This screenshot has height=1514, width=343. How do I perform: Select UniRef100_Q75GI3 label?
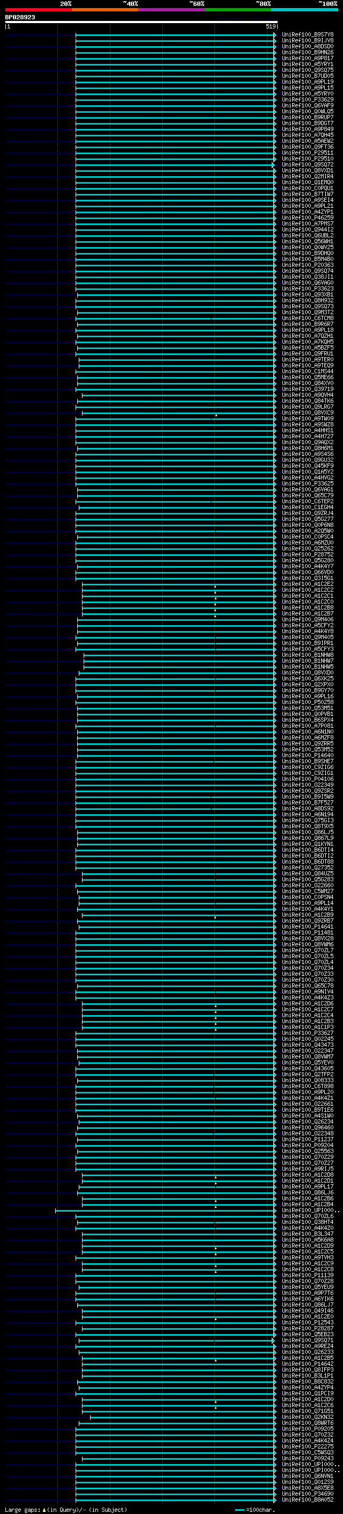coord(307,821)
